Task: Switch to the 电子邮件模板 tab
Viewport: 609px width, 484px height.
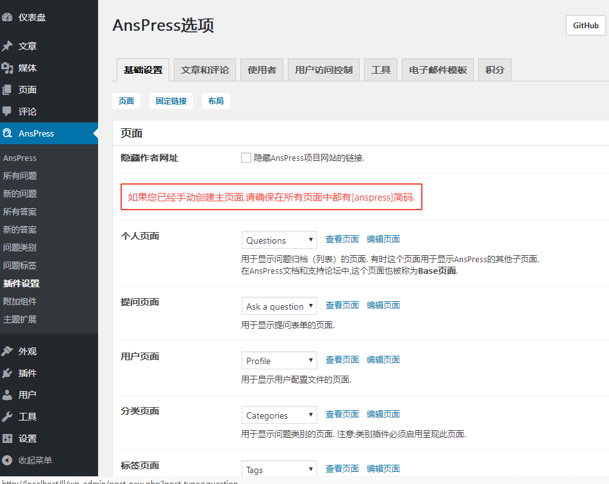Action: tap(438, 70)
